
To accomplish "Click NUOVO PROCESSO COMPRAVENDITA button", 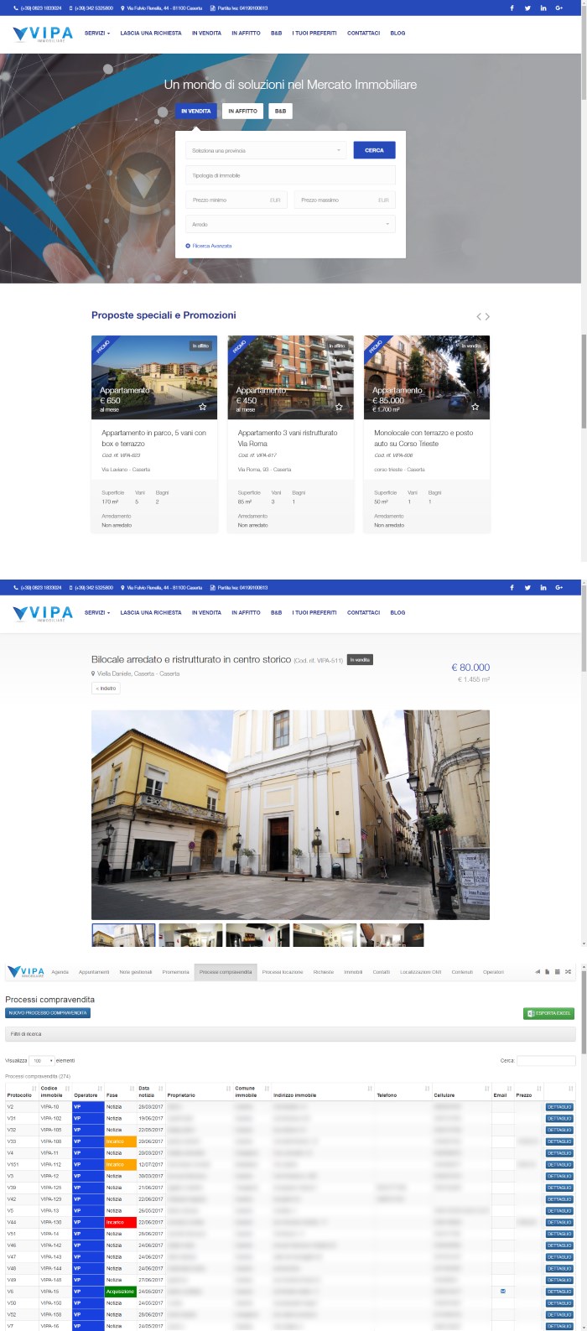I will 48,1012.
